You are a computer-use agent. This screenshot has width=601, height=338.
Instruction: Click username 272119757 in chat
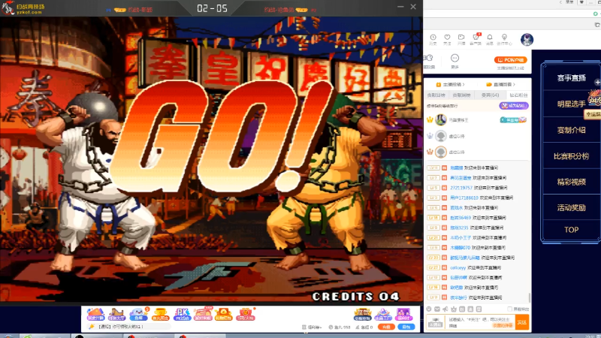[461, 188]
